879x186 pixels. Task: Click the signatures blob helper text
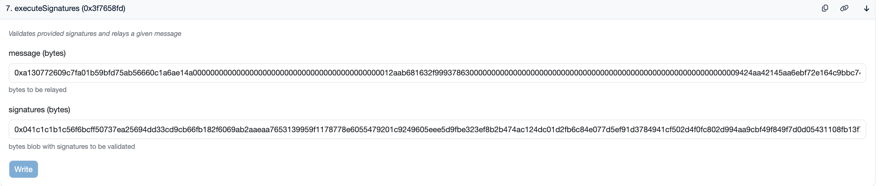coord(72,146)
